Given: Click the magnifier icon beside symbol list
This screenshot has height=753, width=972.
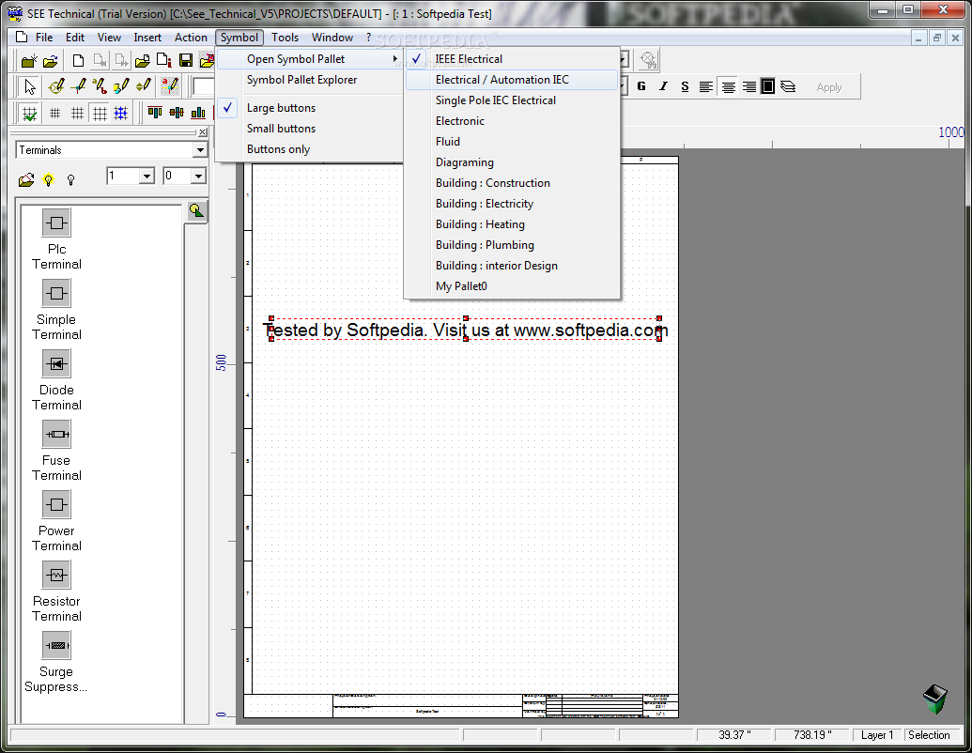Looking at the screenshot, I should pos(196,210).
